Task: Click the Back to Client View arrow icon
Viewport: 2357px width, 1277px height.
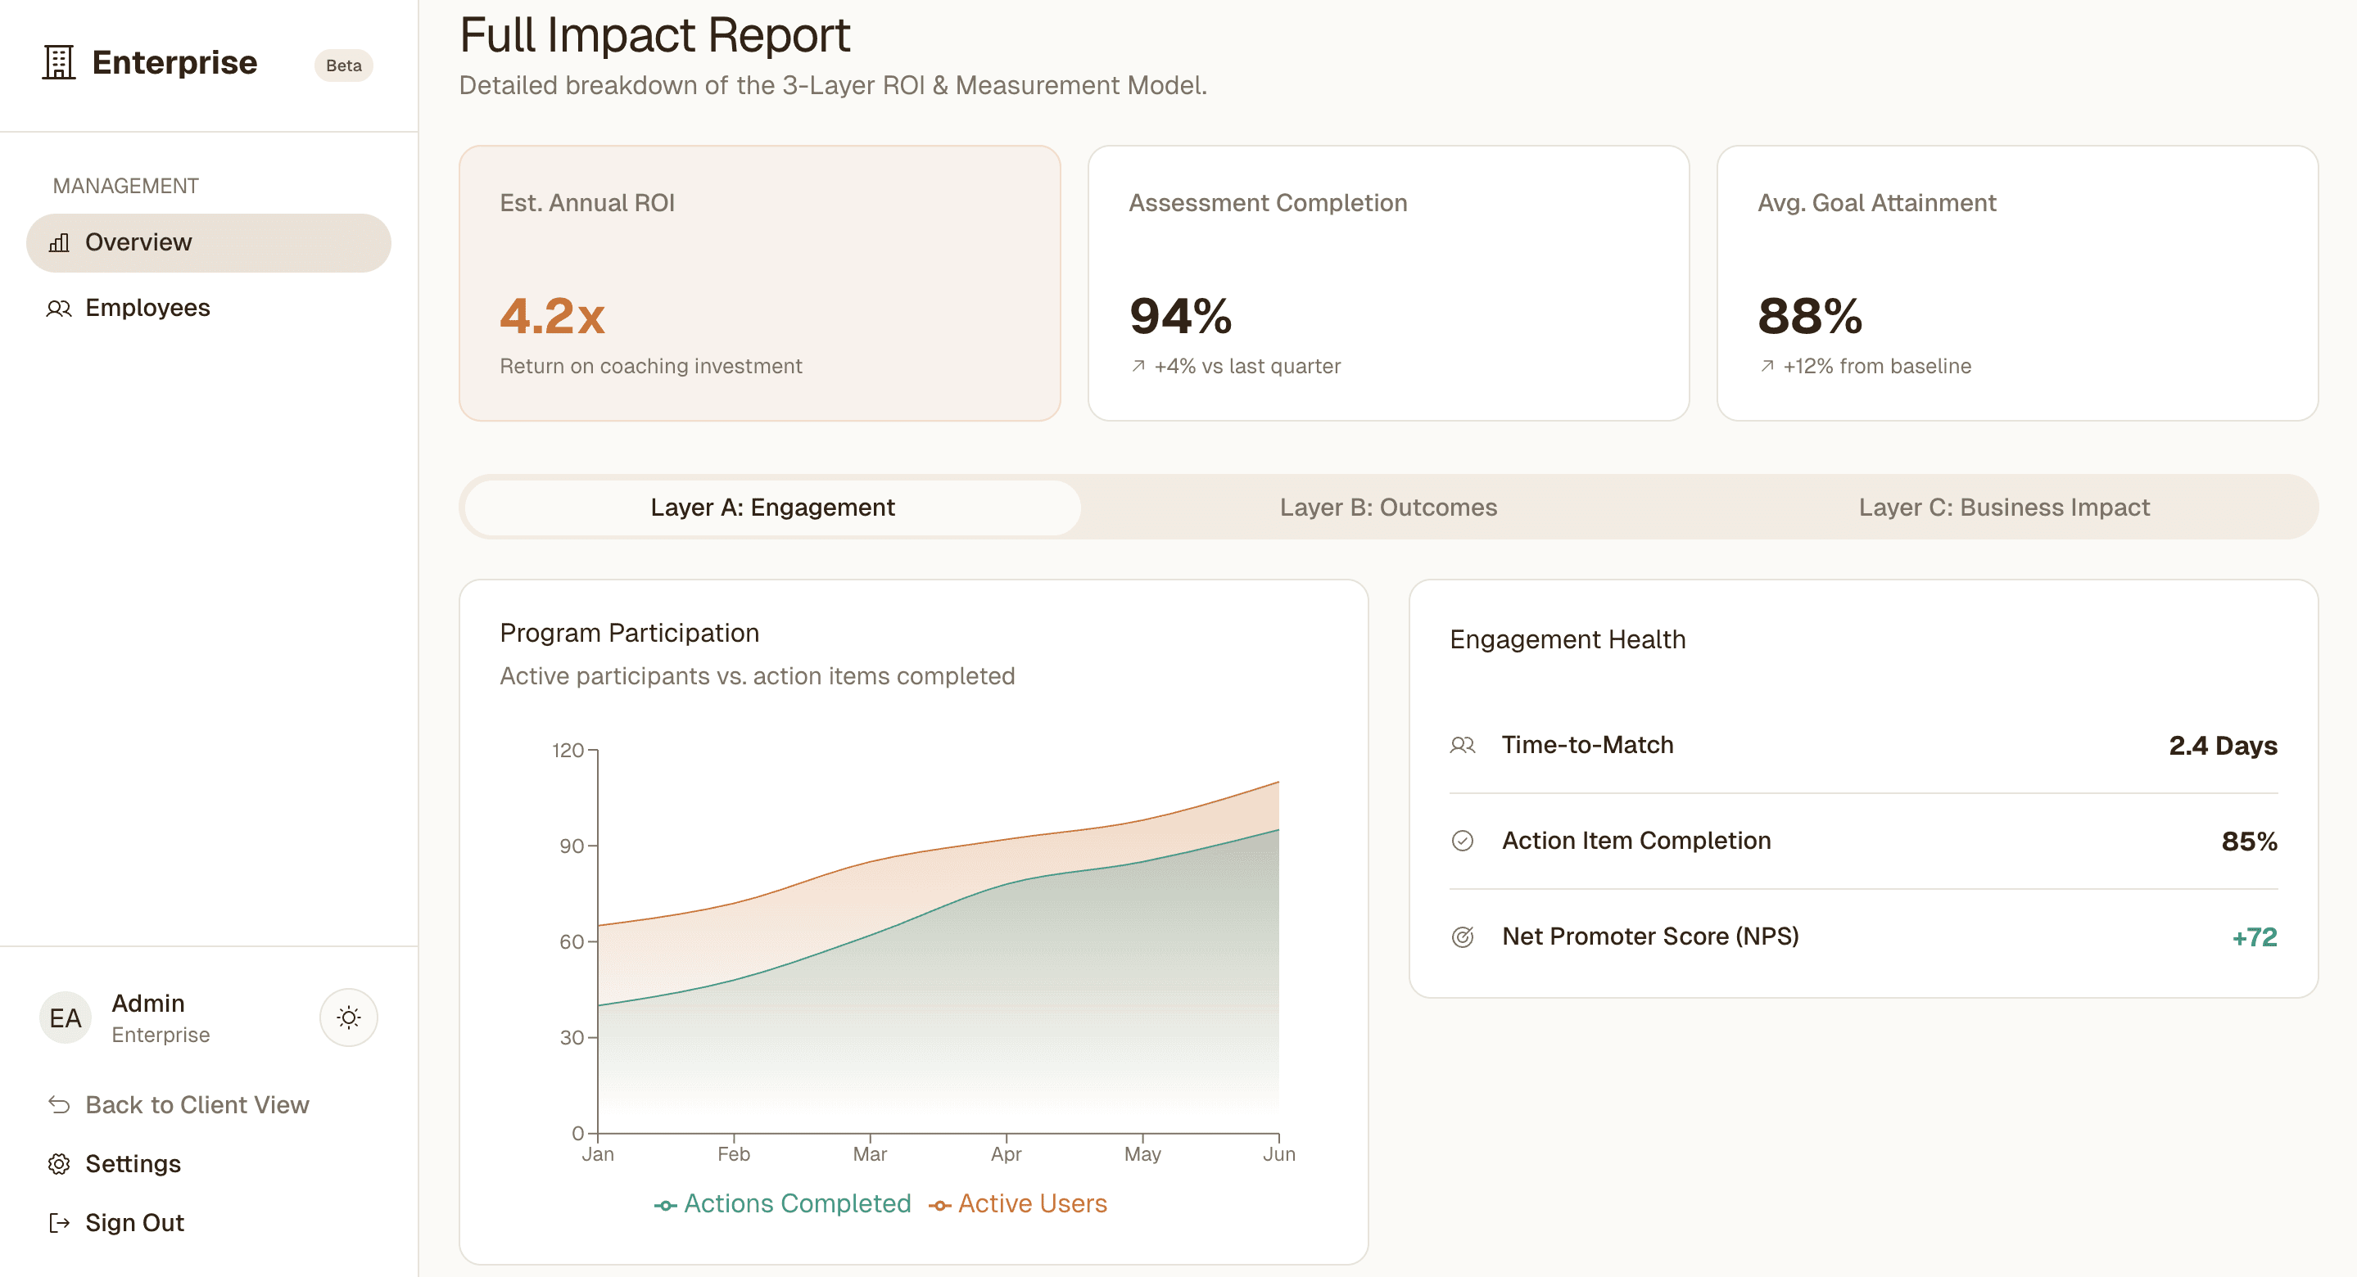Action: coord(60,1105)
